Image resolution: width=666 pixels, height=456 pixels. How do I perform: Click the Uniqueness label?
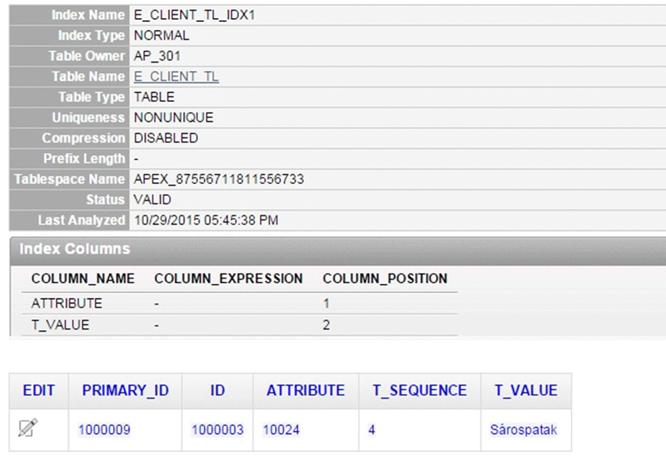coord(88,117)
